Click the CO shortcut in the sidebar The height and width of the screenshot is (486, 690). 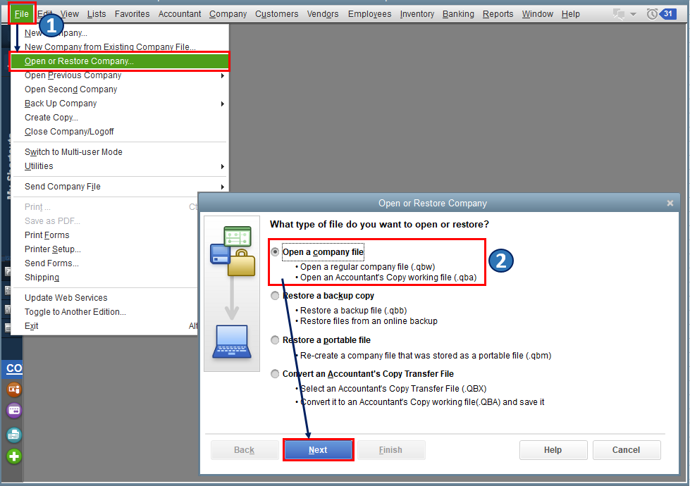pos(13,368)
